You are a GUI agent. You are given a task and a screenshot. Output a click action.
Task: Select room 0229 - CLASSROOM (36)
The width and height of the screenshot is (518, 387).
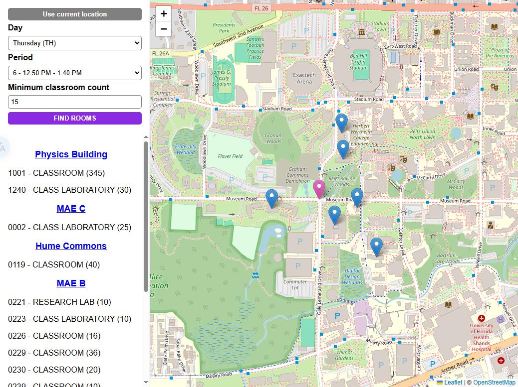[54, 353]
